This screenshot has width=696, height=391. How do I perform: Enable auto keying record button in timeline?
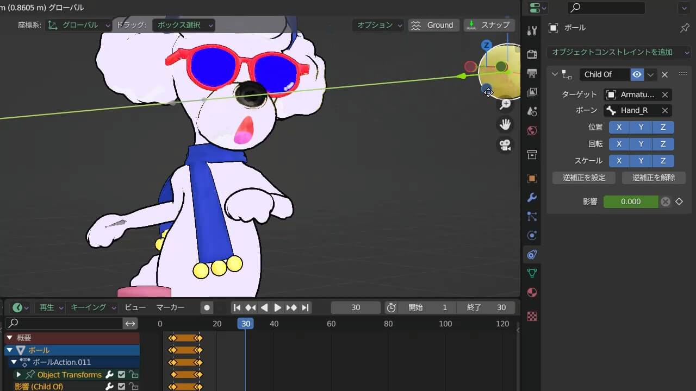pos(207,307)
